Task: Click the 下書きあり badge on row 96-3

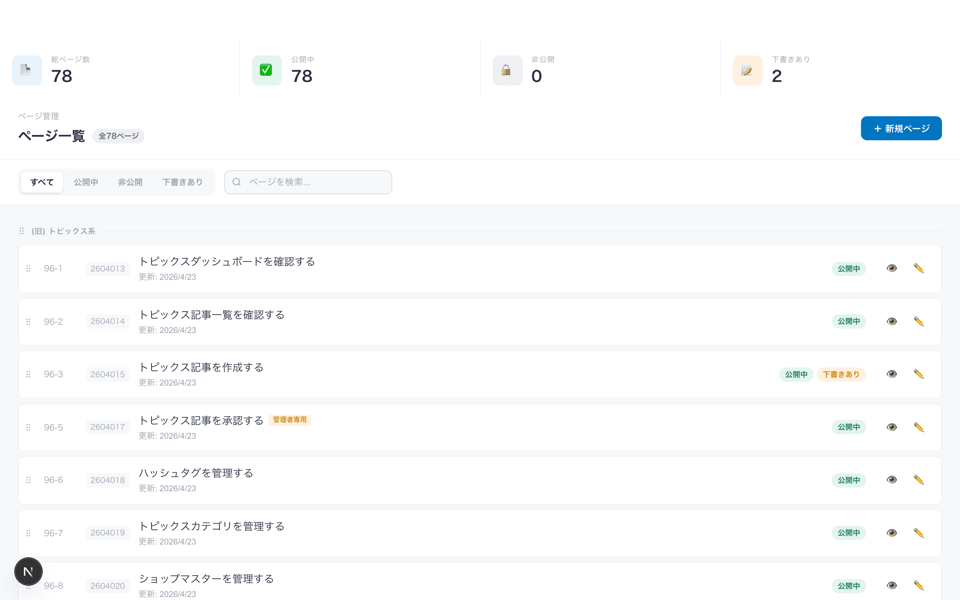Action: click(x=841, y=374)
